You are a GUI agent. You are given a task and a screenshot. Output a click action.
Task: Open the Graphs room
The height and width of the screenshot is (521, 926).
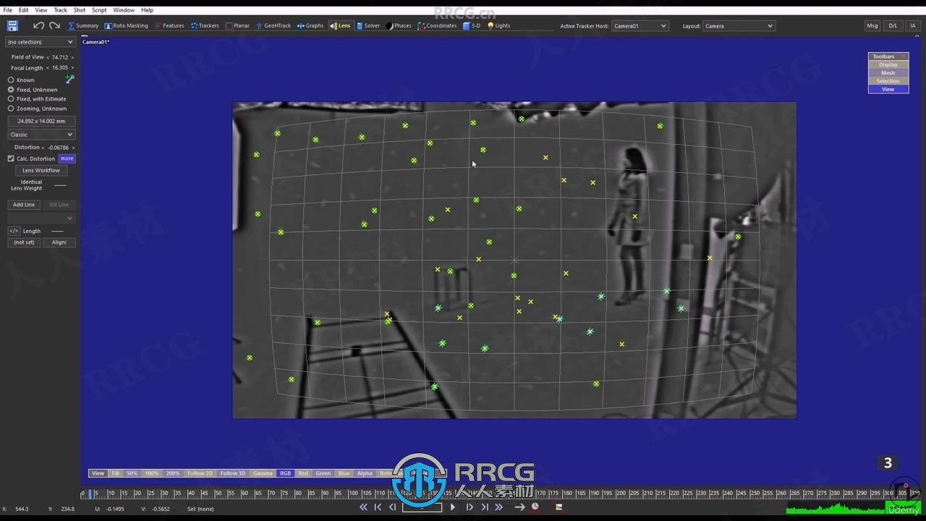point(310,25)
